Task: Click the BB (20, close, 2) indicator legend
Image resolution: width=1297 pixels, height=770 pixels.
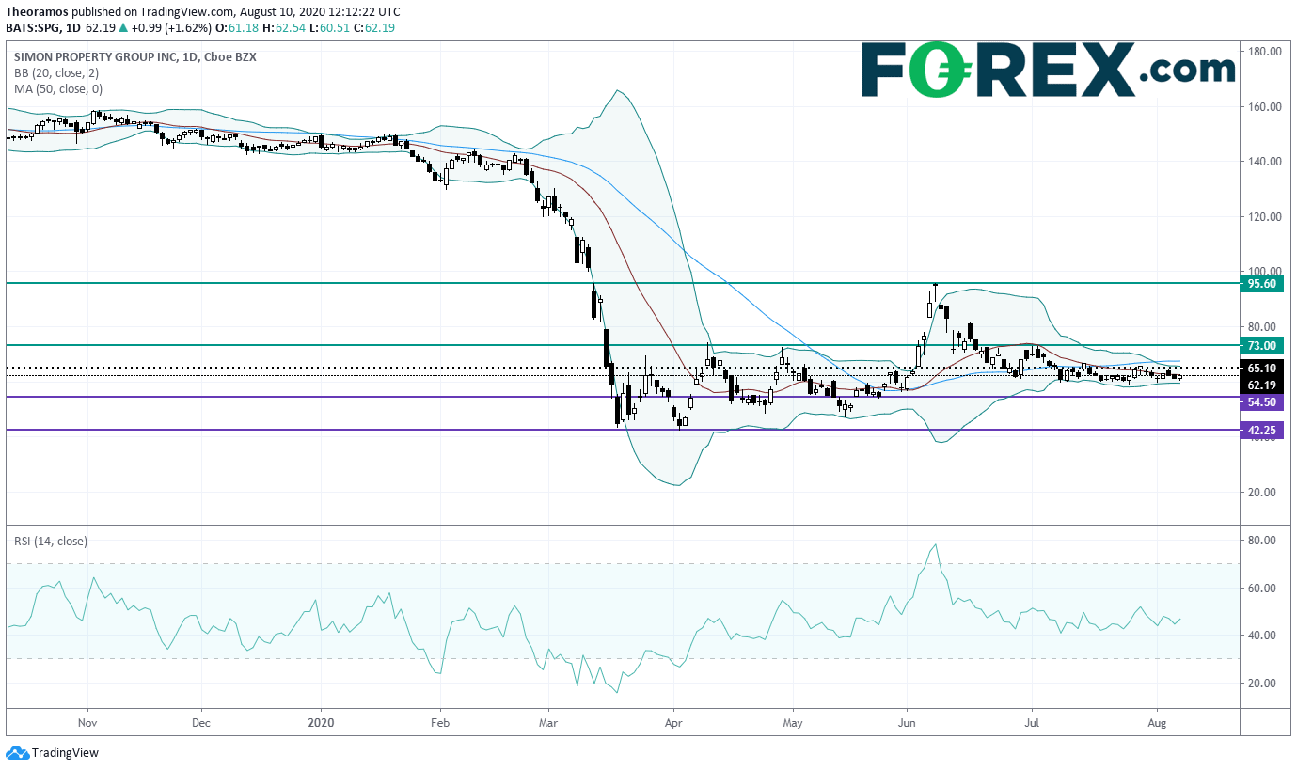Action: [56, 72]
